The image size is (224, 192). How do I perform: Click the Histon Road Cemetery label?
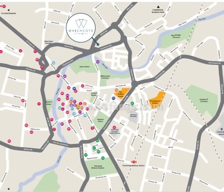click(49, 42)
